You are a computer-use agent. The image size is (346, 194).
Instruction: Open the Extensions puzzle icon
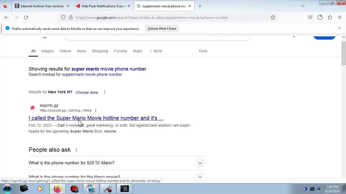pos(330,18)
